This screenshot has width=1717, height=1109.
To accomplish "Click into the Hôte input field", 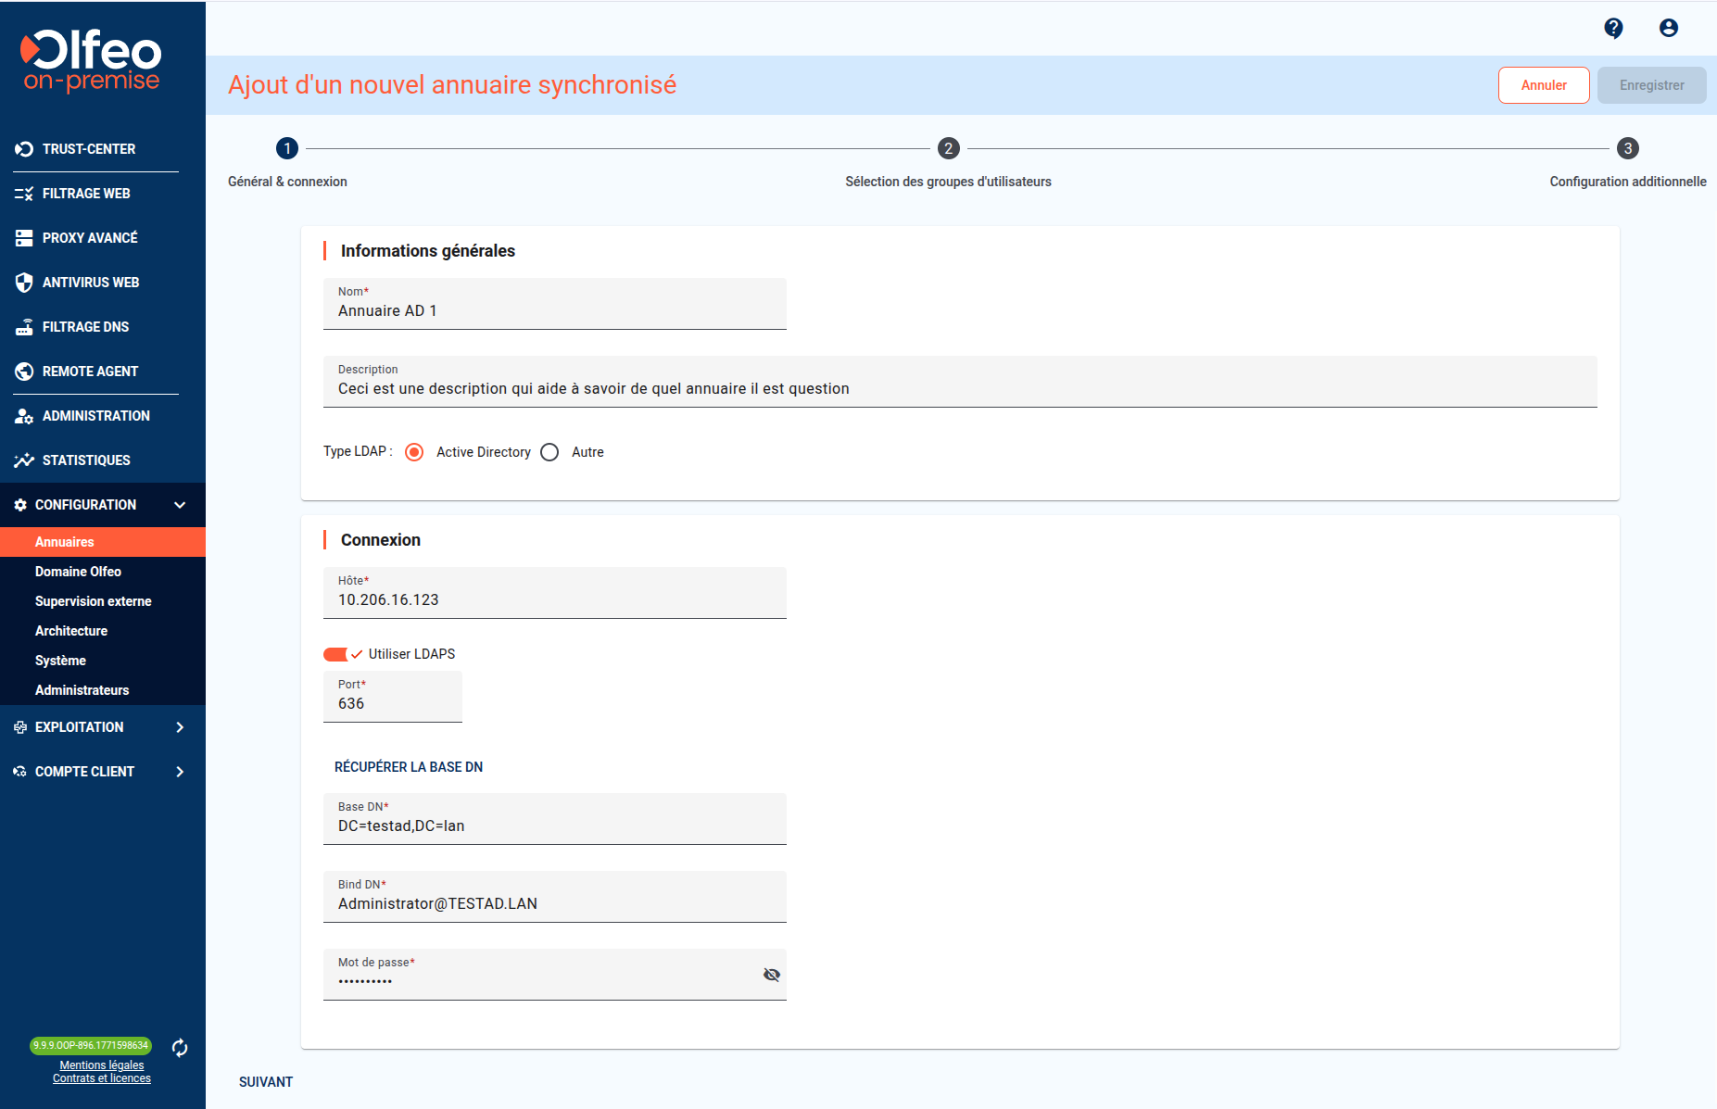I will pos(554,599).
